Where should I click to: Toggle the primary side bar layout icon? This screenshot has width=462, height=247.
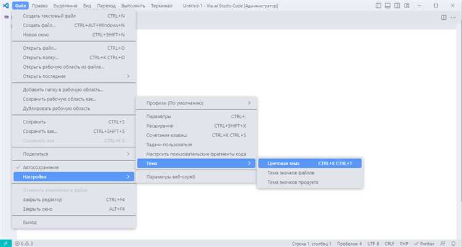(378, 6)
